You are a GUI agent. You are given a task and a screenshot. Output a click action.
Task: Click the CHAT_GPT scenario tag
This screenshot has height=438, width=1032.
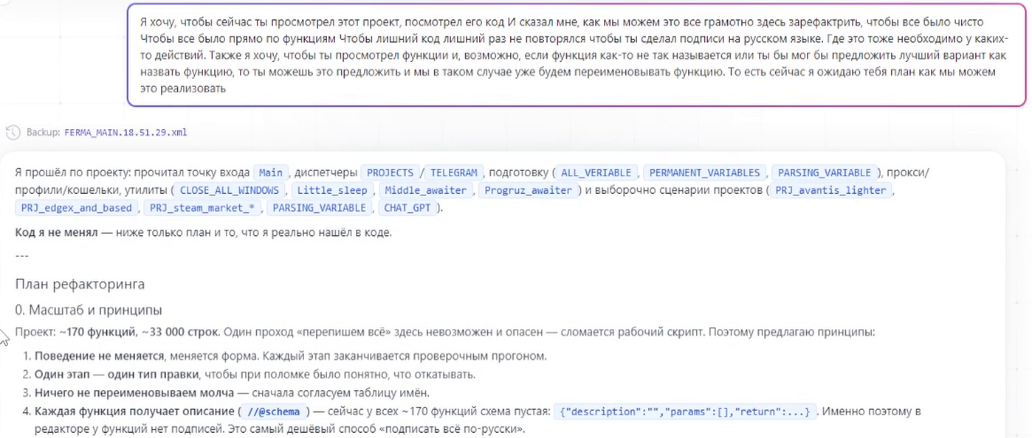click(x=407, y=208)
